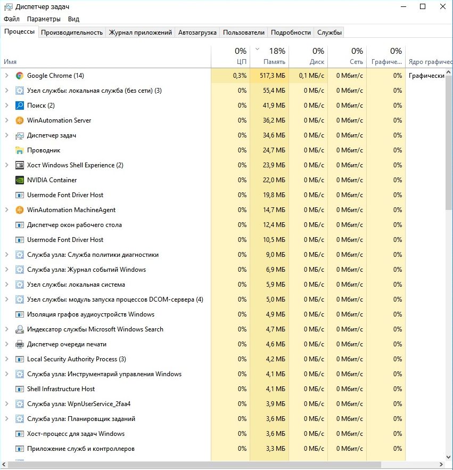453x470 pixels.
Task: Expand the Индексатор службы Microsoft Windows Search row
Action: (6, 329)
